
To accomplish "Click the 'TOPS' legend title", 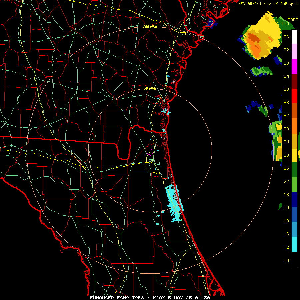I will tap(293, 20).
